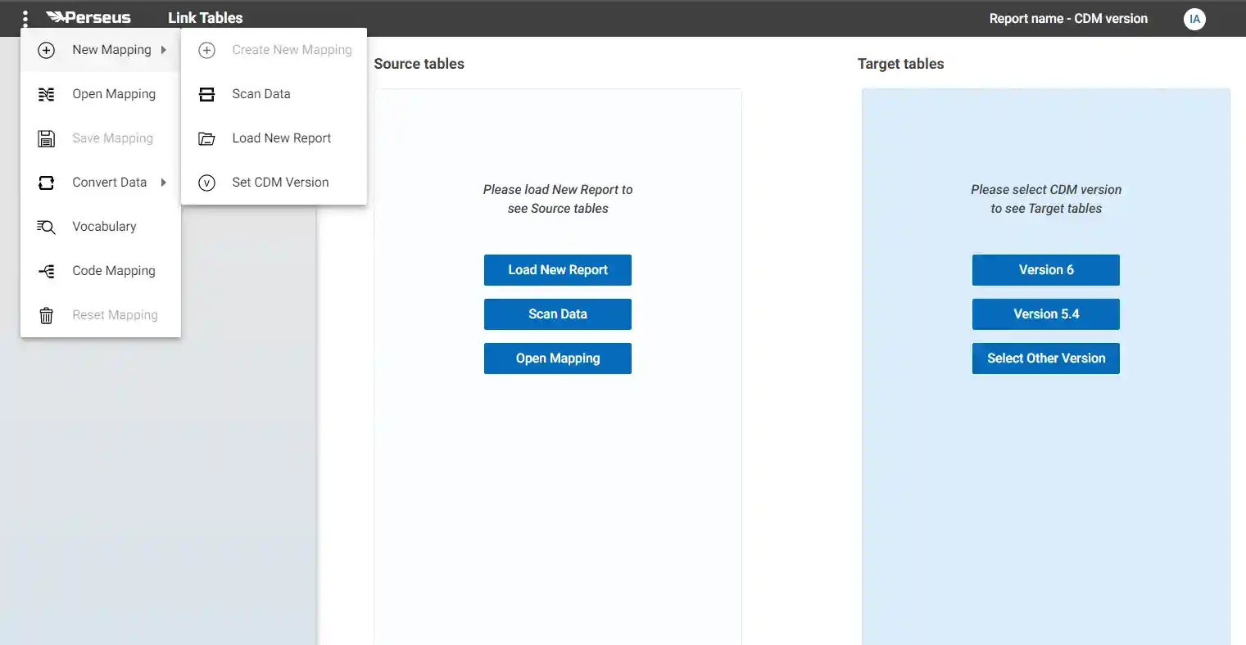Click the Load New Report folder icon
The width and height of the screenshot is (1246, 645).
click(x=206, y=138)
